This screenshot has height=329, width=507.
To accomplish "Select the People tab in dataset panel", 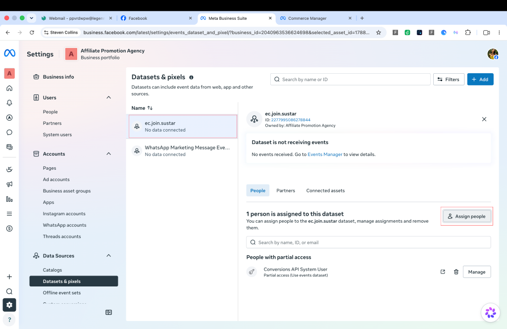I will coord(257,190).
